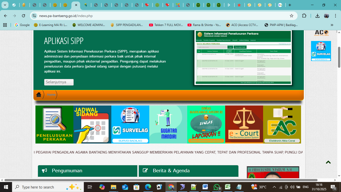Open the Survelag sidebar icon at right

pos(321,51)
